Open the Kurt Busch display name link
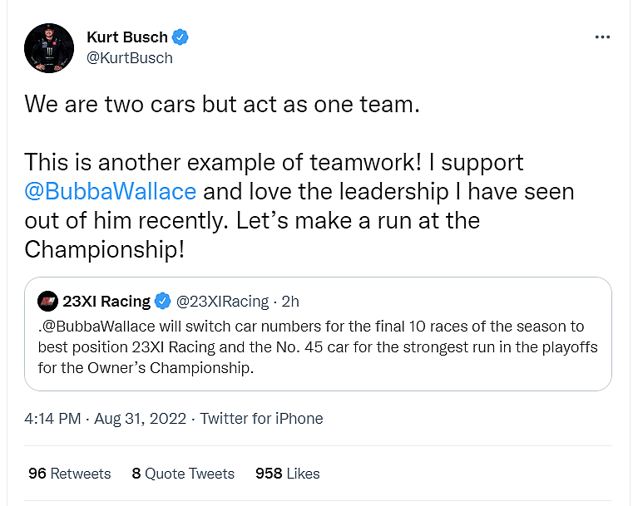This screenshot has height=506, width=633. 126,37
